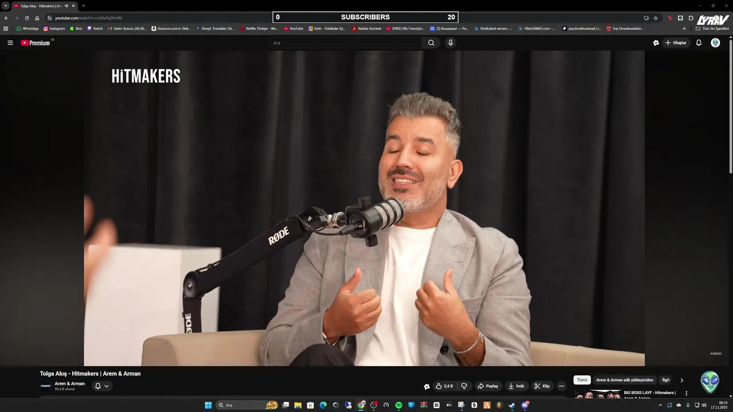Open the Windows Start menu

coord(208,405)
